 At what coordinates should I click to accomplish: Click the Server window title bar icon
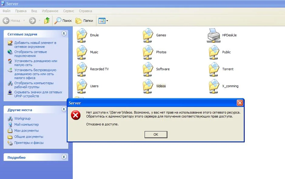tap(3, 3)
